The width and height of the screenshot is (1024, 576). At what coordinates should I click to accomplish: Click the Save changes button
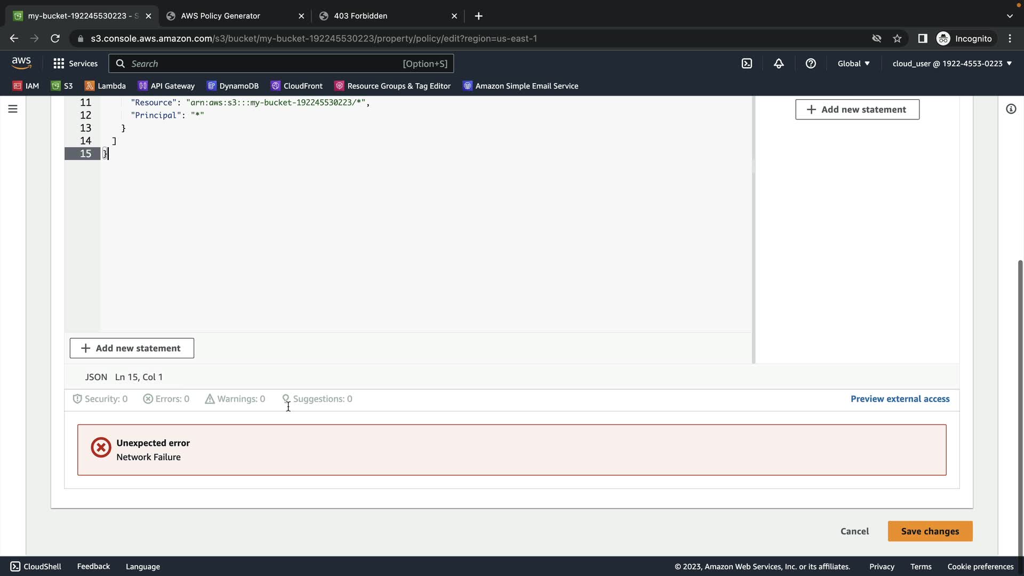point(930,531)
